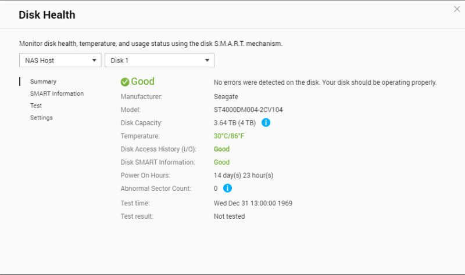Click the Seagate manufacturer value
This screenshot has width=465, height=275.
point(226,97)
